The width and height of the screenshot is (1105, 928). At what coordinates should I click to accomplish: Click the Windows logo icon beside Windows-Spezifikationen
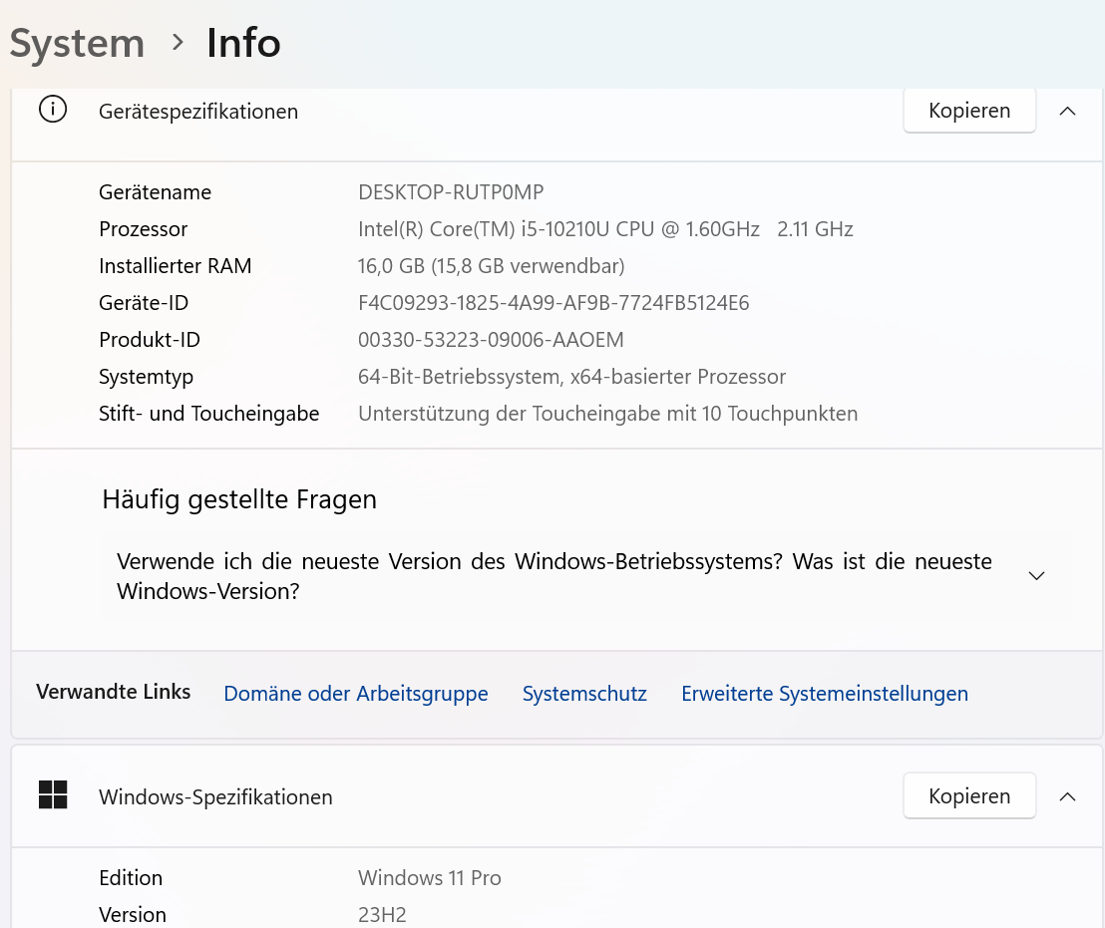point(53,794)
